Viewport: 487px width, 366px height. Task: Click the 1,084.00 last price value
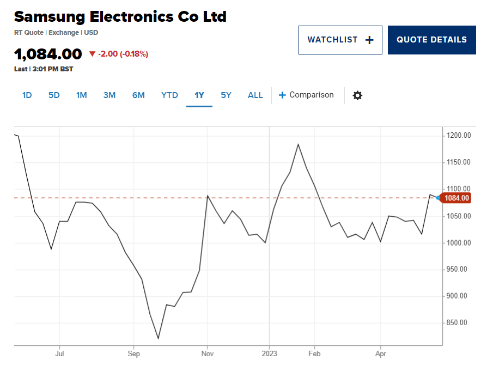tap(48, 54)
